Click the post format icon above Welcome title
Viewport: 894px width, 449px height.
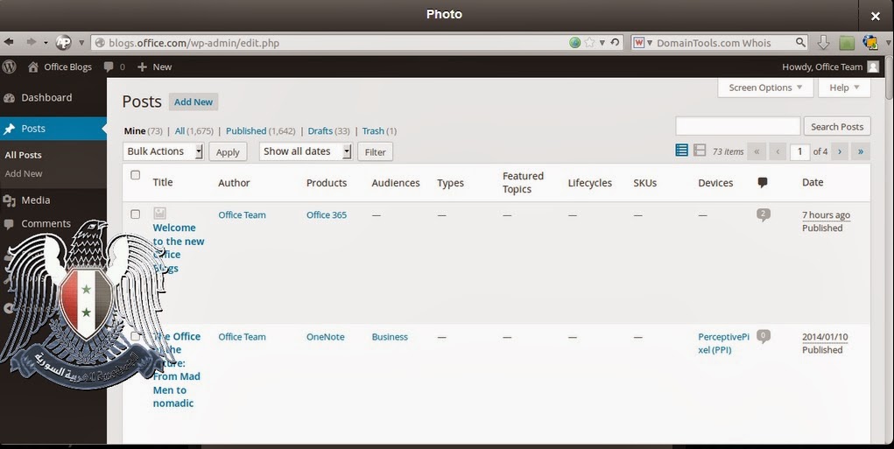click(x=159, y=214)
